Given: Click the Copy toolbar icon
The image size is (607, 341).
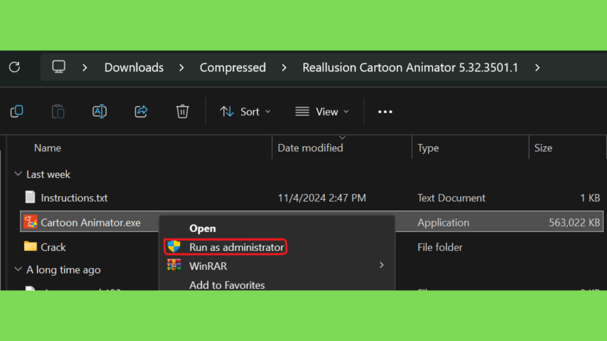Looking at the screenshot, I should 17,112.
